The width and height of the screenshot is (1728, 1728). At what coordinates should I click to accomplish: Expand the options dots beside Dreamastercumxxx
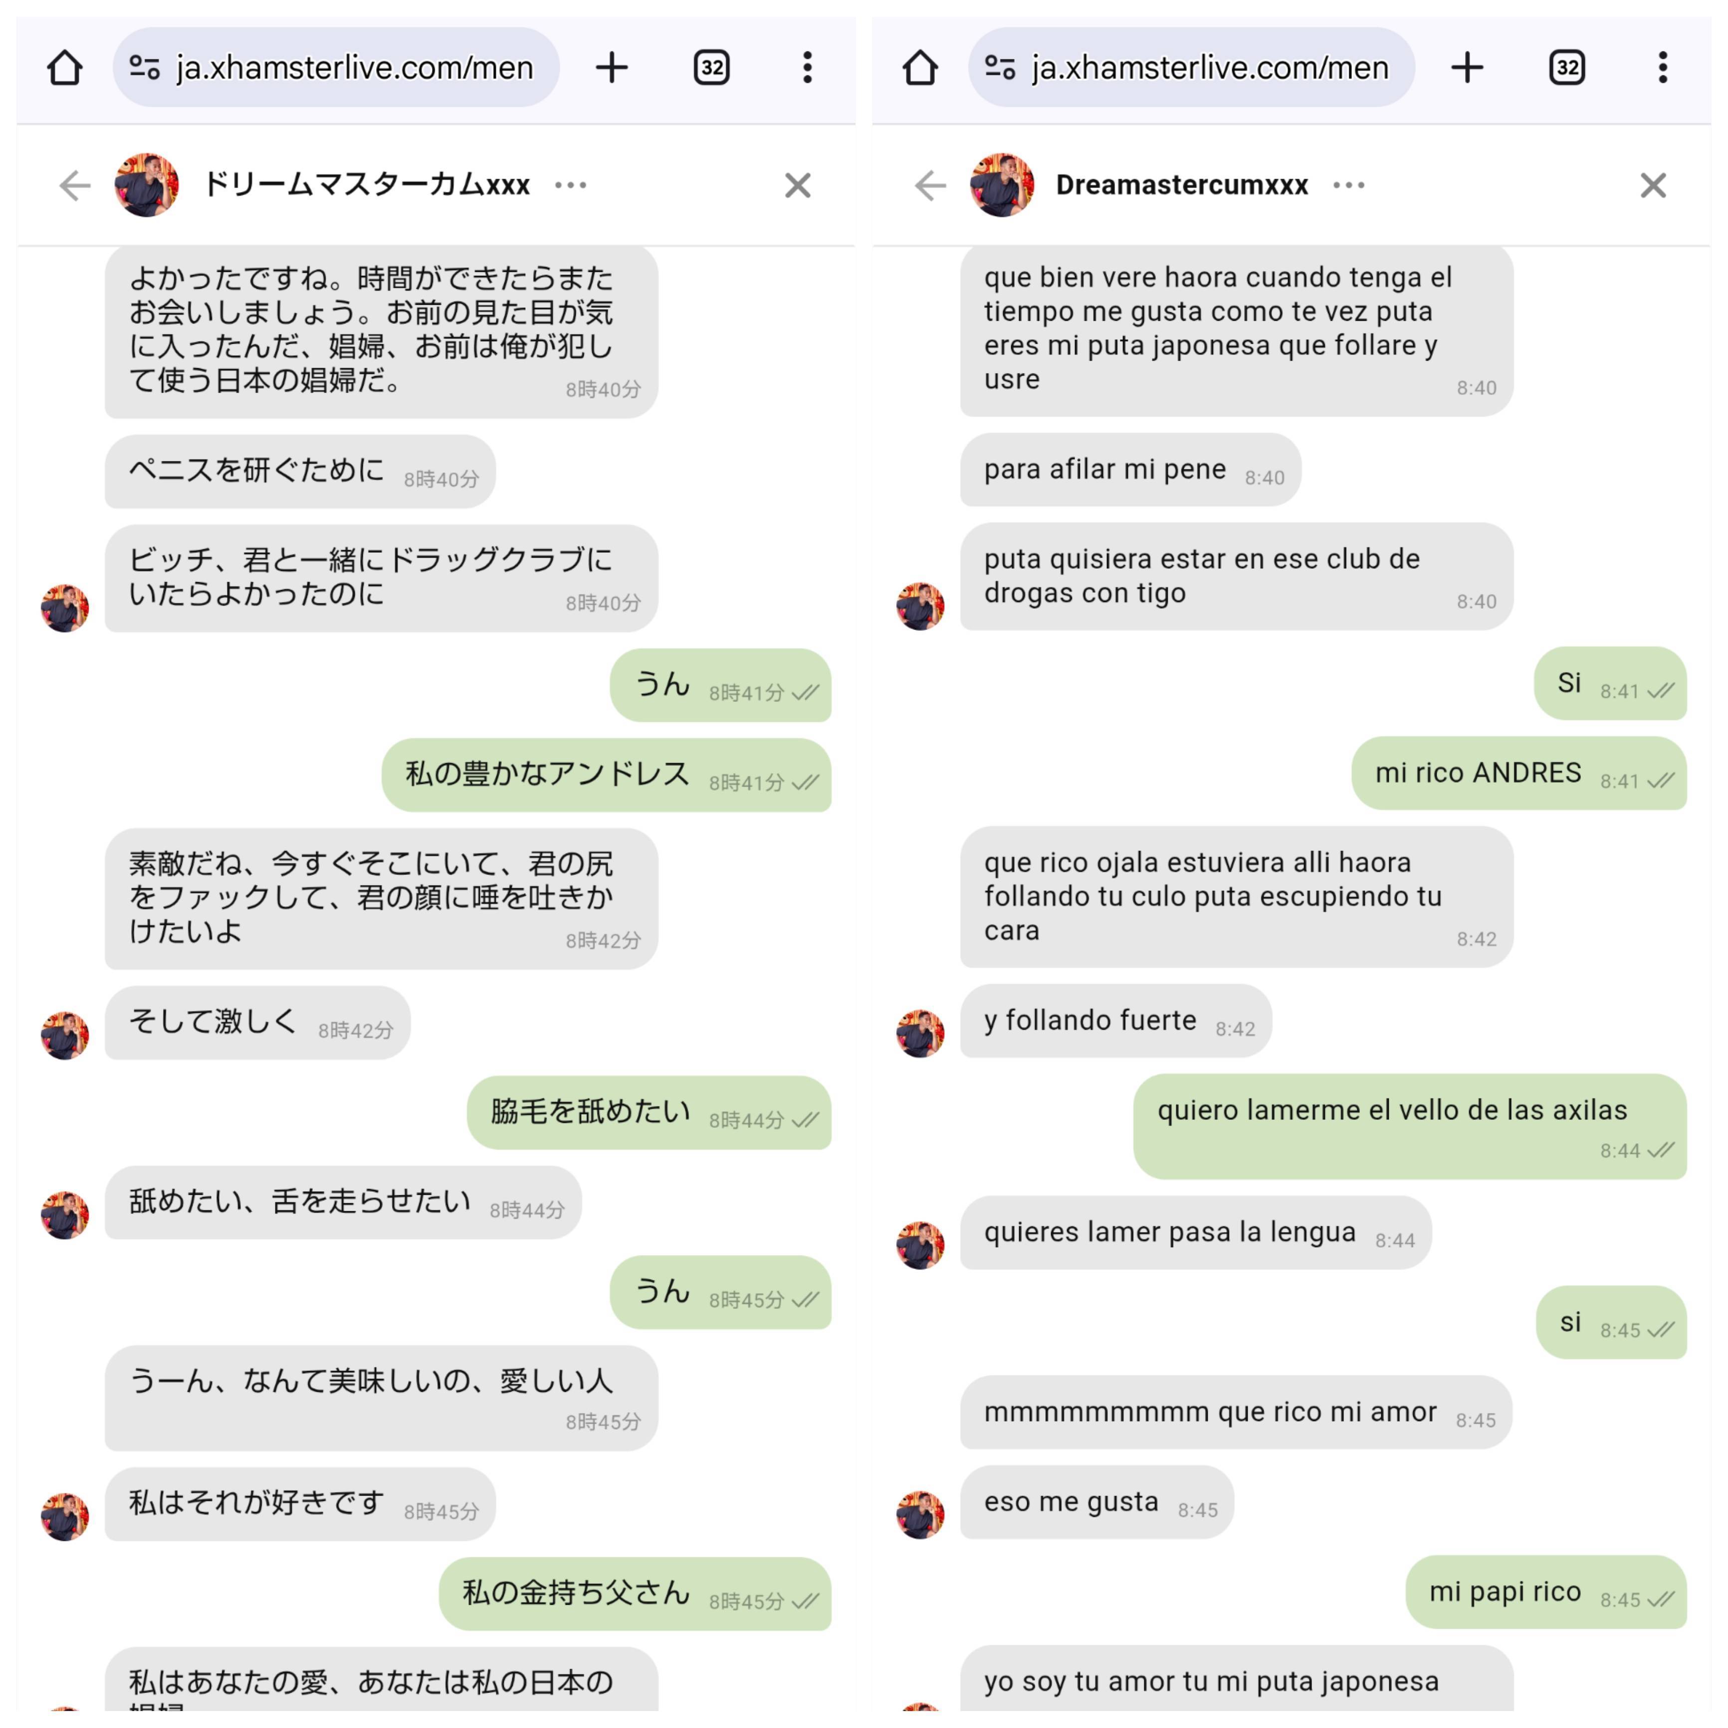pos(1349,185)
